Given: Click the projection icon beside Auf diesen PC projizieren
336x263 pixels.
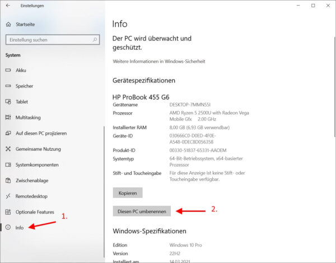Looking at the screenshot, I should pos(8,133).
